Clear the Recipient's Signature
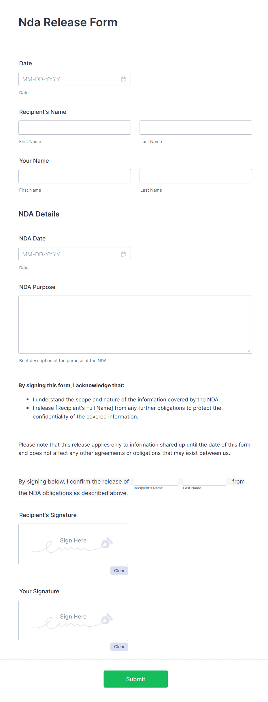The image size is (268, 702). click(x=119, y=571)
